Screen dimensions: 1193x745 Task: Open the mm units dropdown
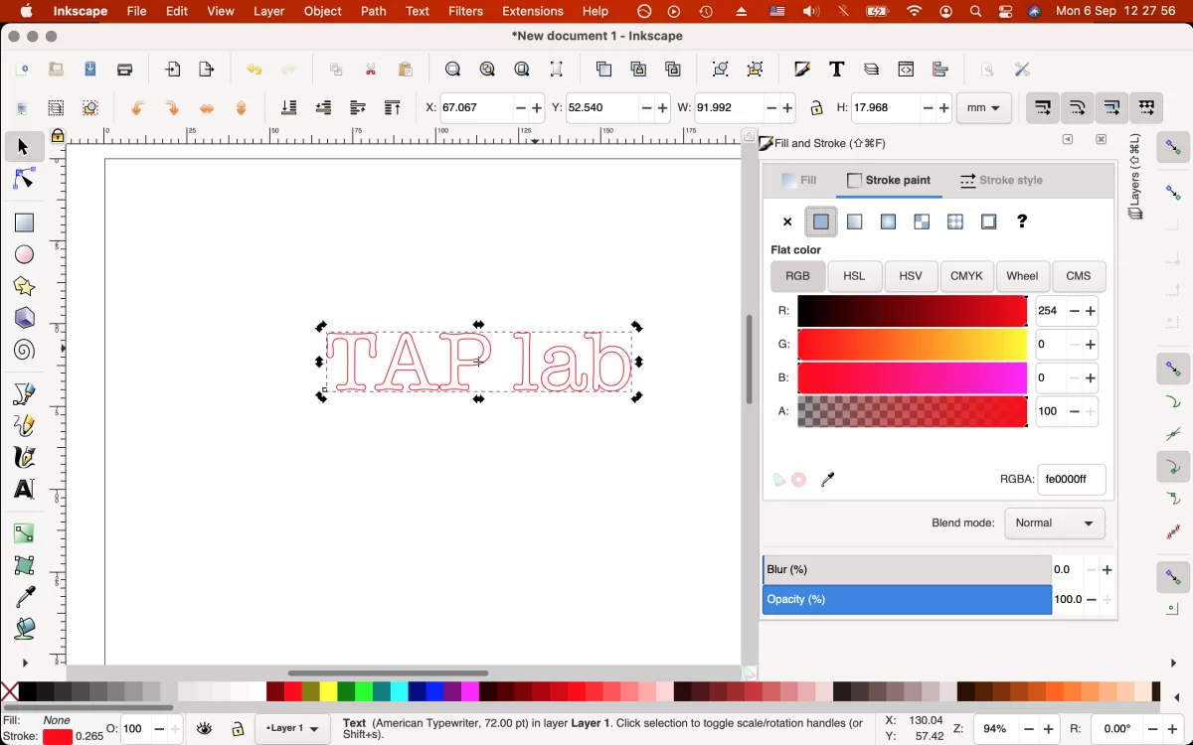(983, 107)
